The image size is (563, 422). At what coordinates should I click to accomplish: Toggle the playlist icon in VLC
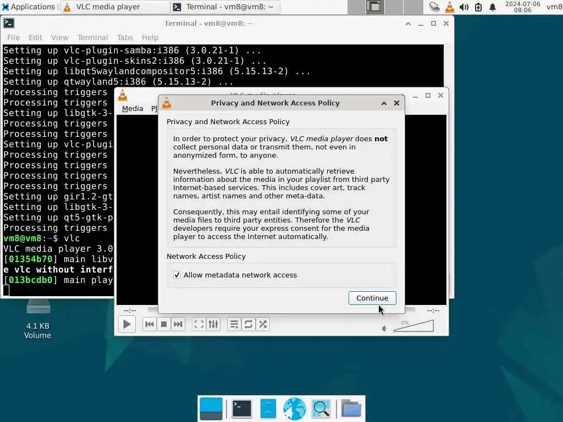coord(234,324)
